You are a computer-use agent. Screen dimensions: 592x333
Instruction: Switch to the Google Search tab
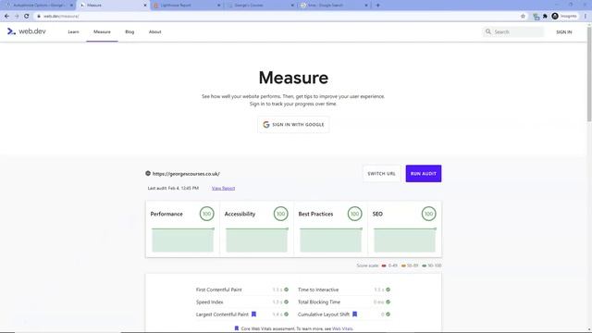coord(334,6)
